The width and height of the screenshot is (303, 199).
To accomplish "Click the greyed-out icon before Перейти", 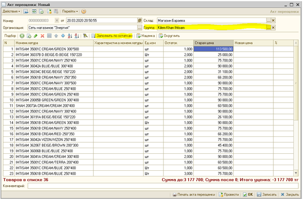I will (56, 11).
